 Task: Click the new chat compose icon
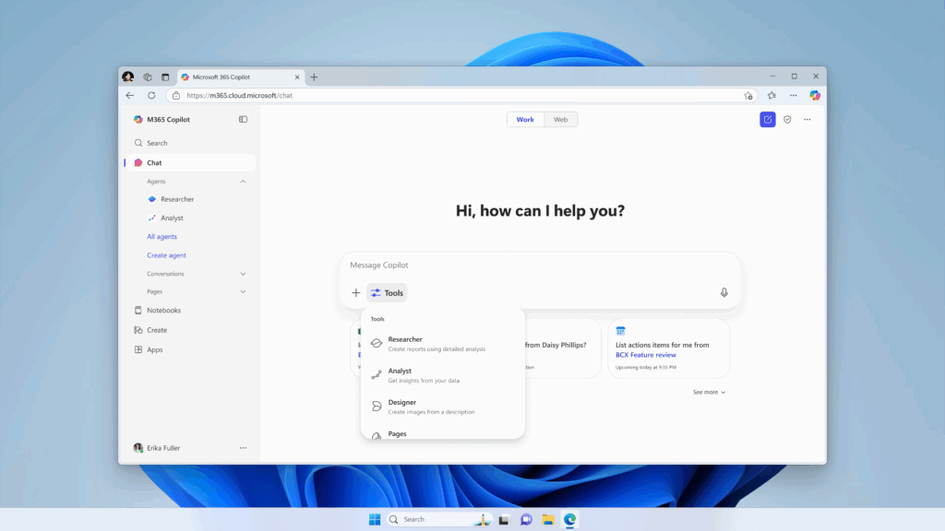767,120
